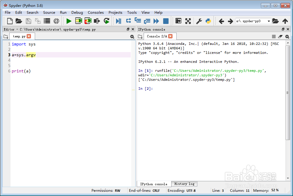Open the working directory path dropdown
The width and height of the screenshot is (293, 196).
click(269, 21)
